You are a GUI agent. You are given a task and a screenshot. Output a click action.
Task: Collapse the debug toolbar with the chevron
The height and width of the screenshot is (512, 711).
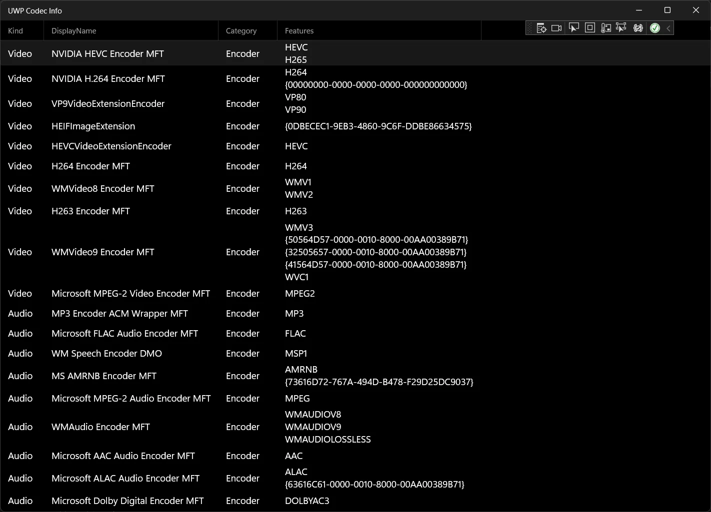[x=668, y=28]
